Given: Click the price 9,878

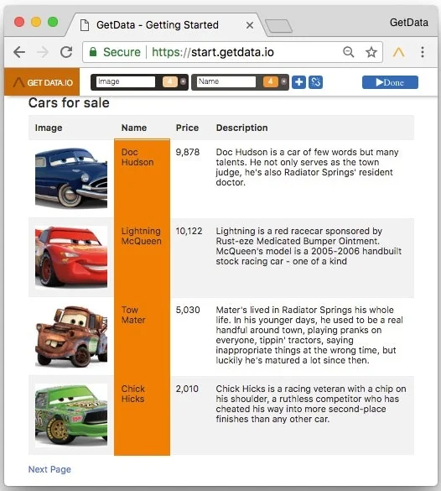Looking at the screenshot, I should [x=187, y=152].
